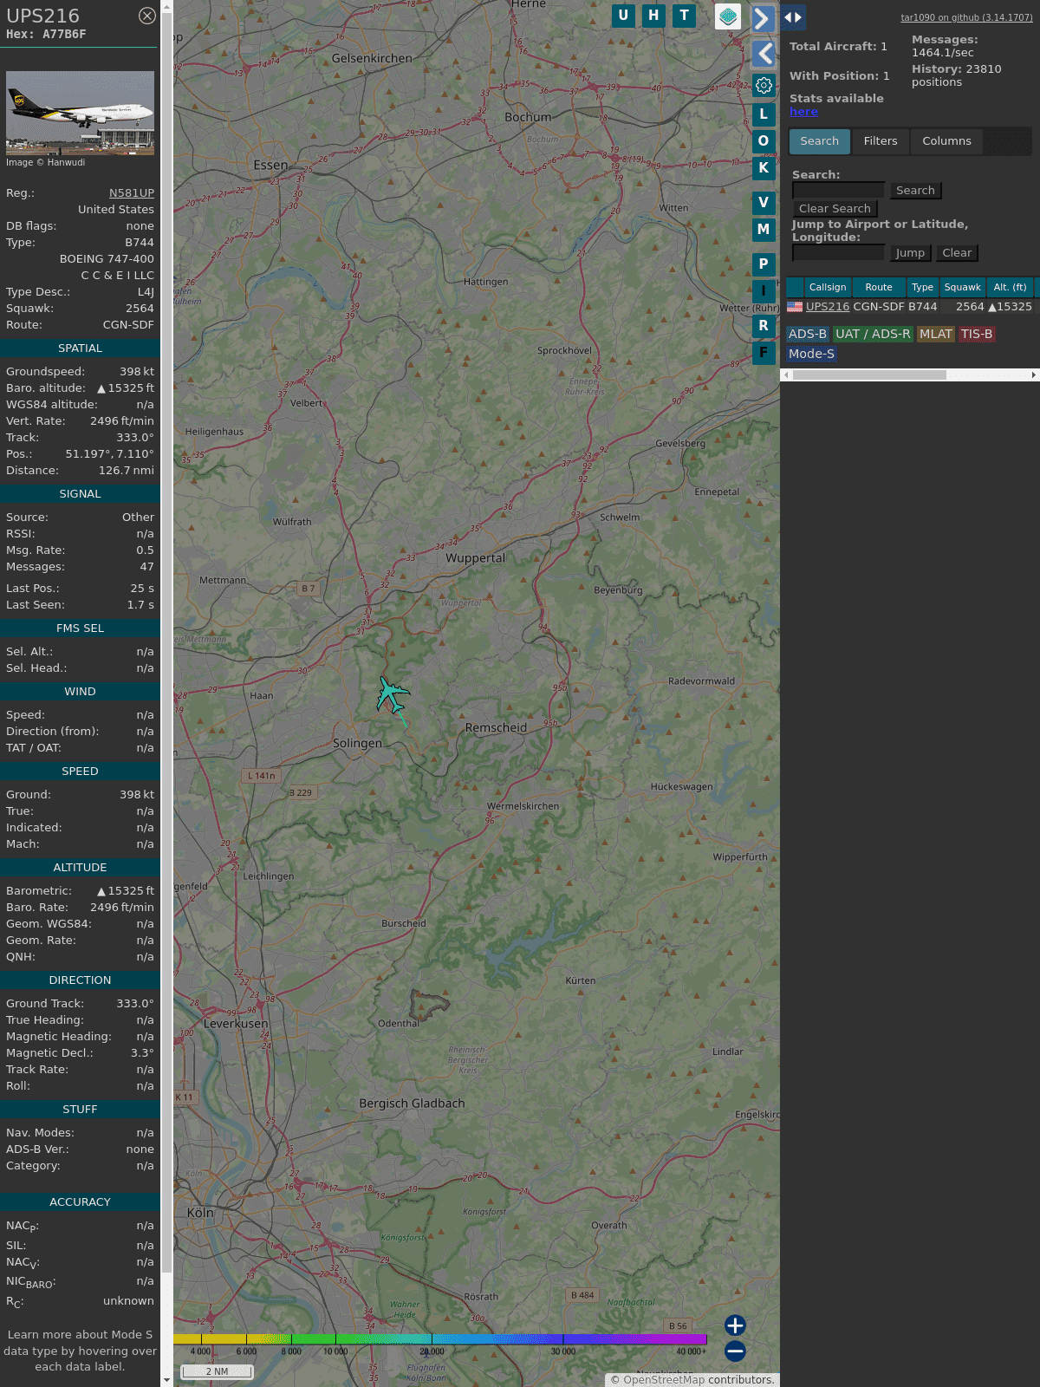
Task: Toggle the P map option
Action: pyautogui.click(x=764, y=264)
